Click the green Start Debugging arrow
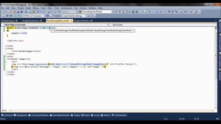Viewport: 221px width, 124px height. click(59, 12)
